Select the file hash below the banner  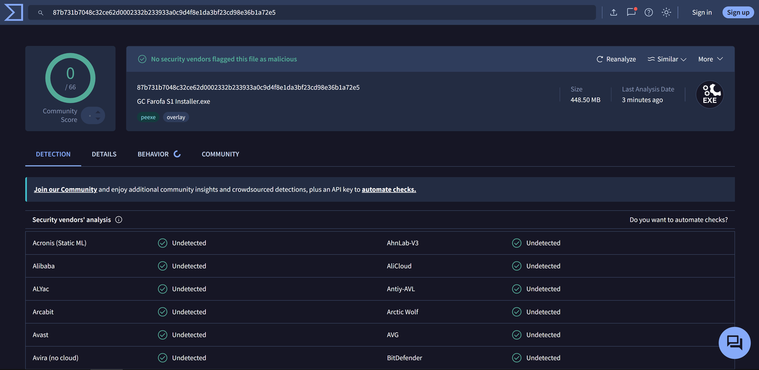[248, 88]
